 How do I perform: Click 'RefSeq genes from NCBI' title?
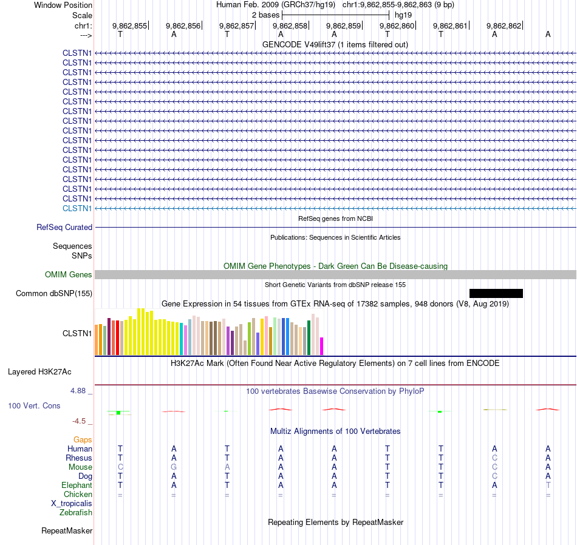[x=336, y=218]
